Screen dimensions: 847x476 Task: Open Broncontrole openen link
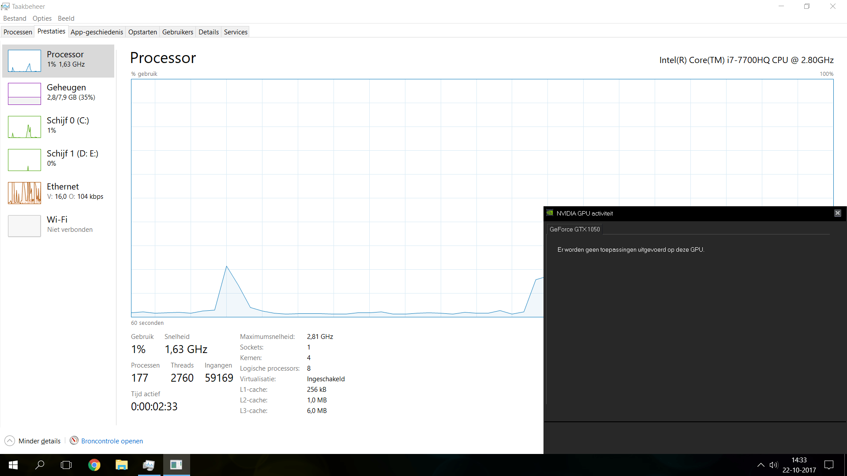112,441
